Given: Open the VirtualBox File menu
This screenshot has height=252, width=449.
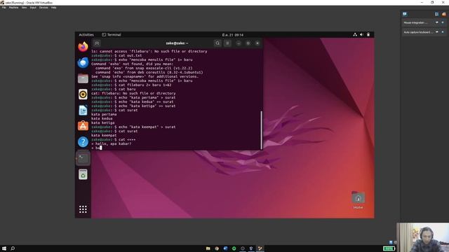Looking at the screenshot, I should pyautogui.click(x=4, y=8).
